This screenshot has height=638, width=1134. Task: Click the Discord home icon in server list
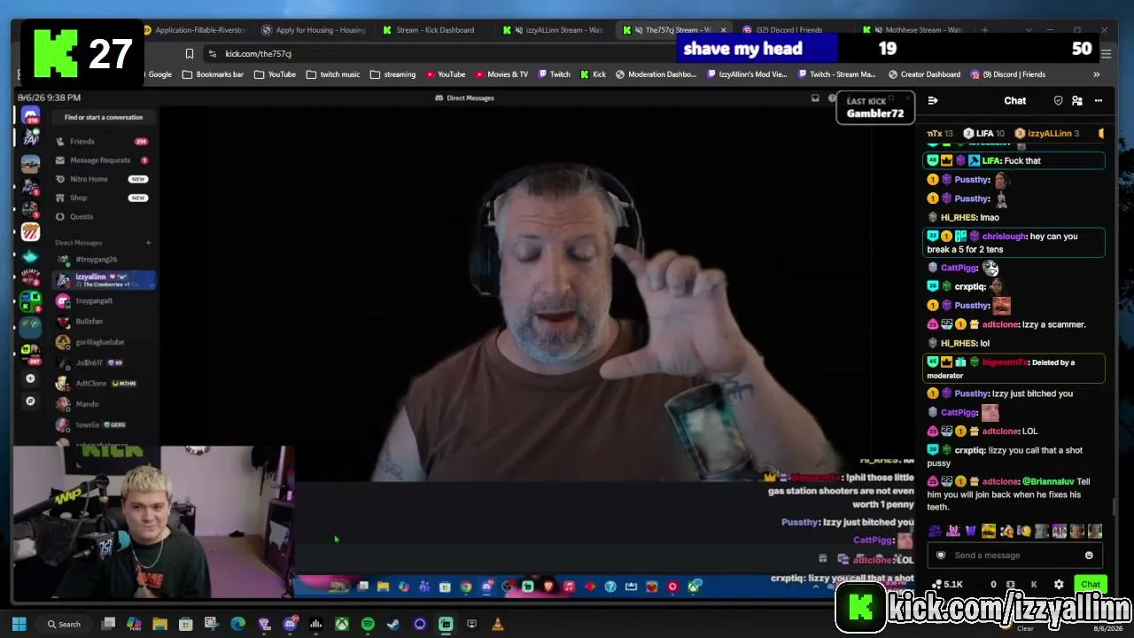31,116
